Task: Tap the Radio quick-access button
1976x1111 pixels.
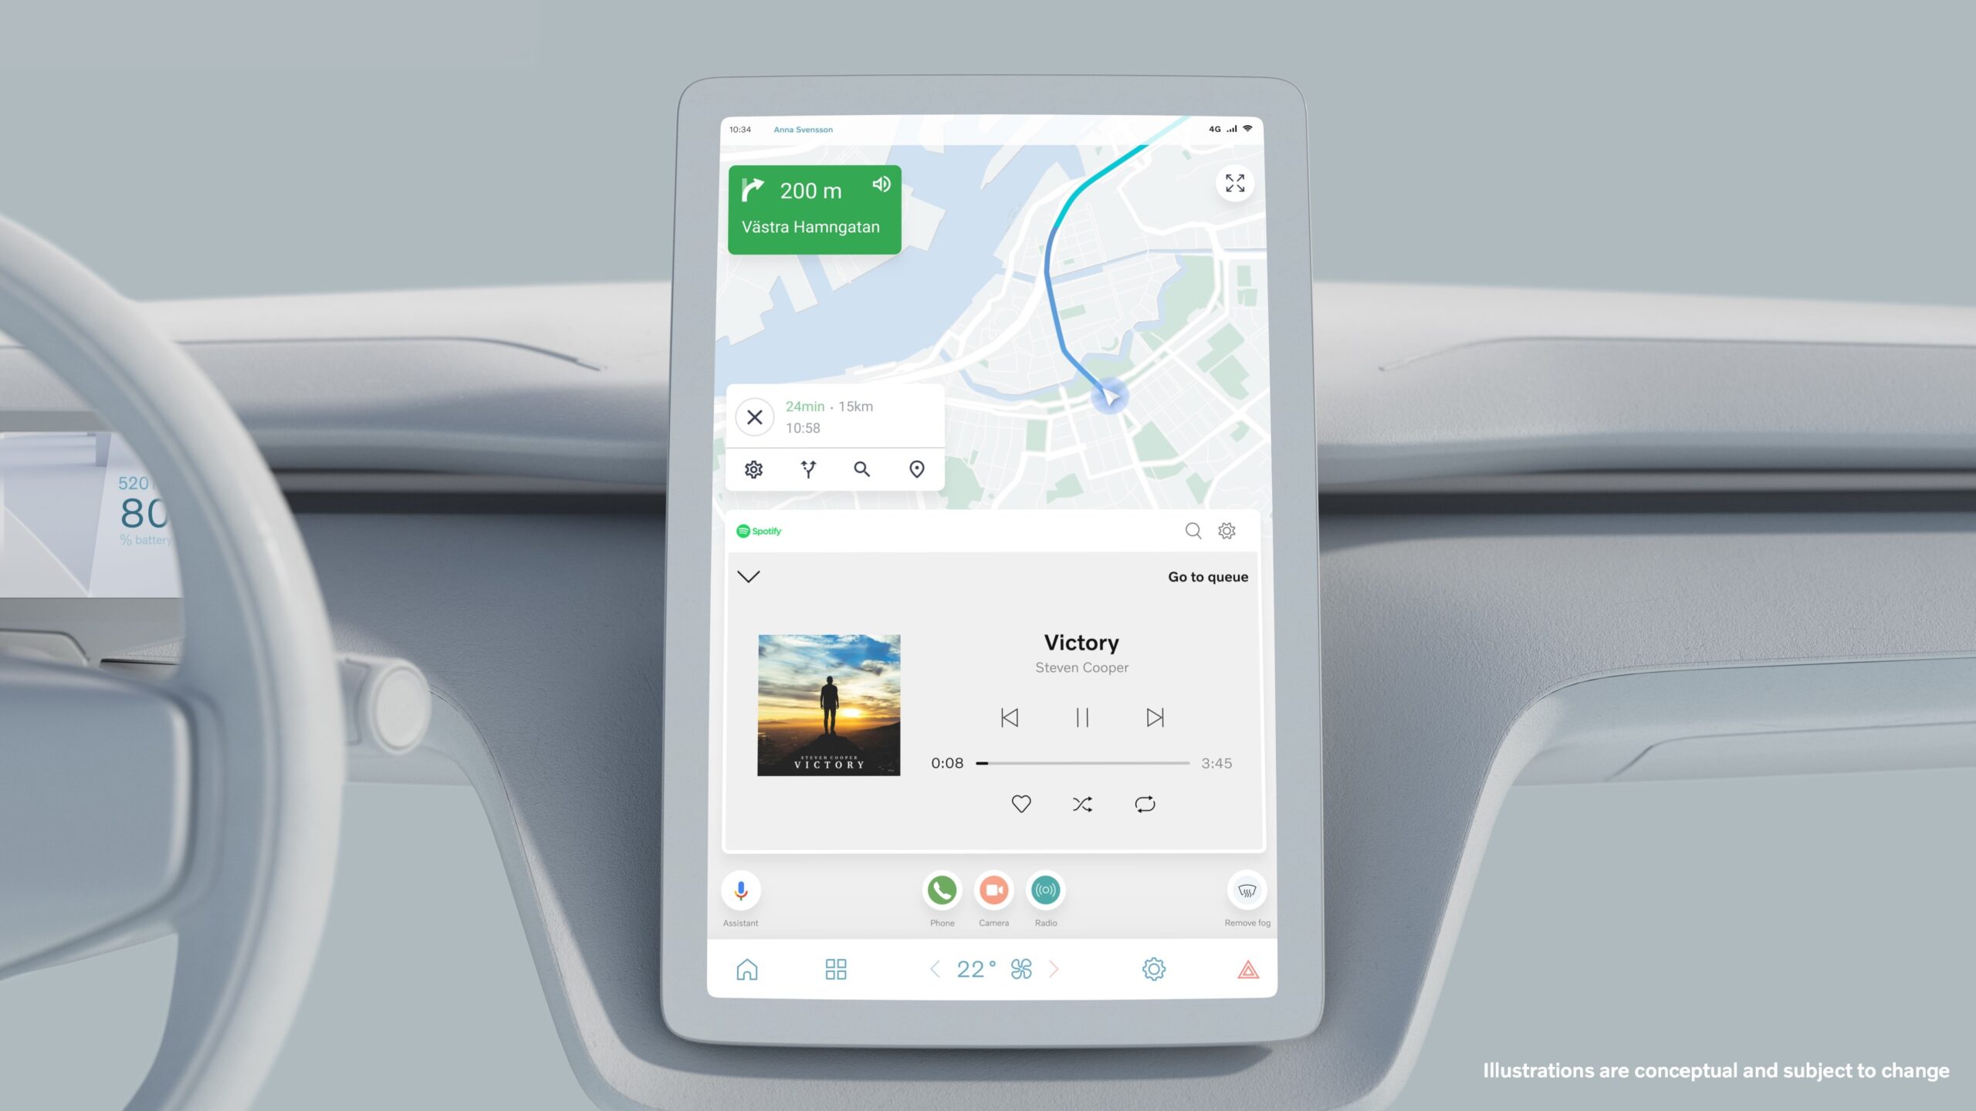Action: (1045, 891)
